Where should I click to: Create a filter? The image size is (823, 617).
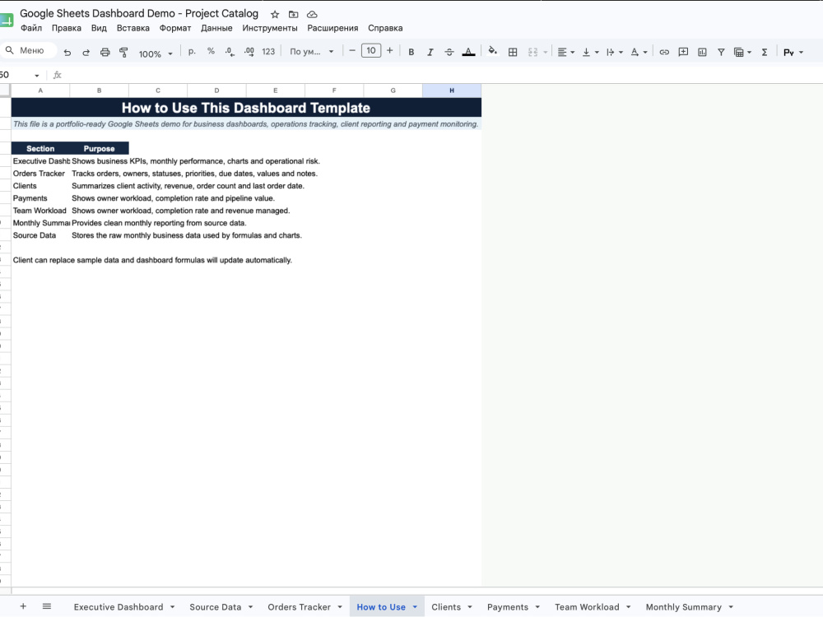pyautogui.click(x=721, y=52)
